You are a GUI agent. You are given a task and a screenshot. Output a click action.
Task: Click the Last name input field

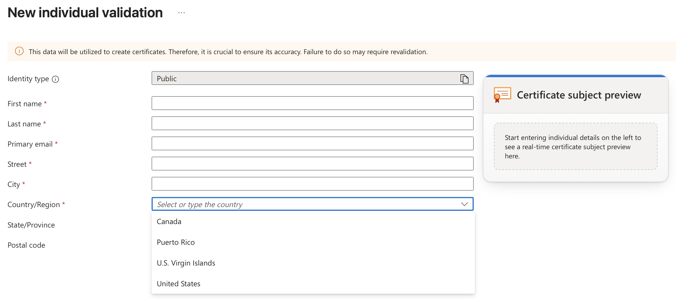[x=313, y=123]
